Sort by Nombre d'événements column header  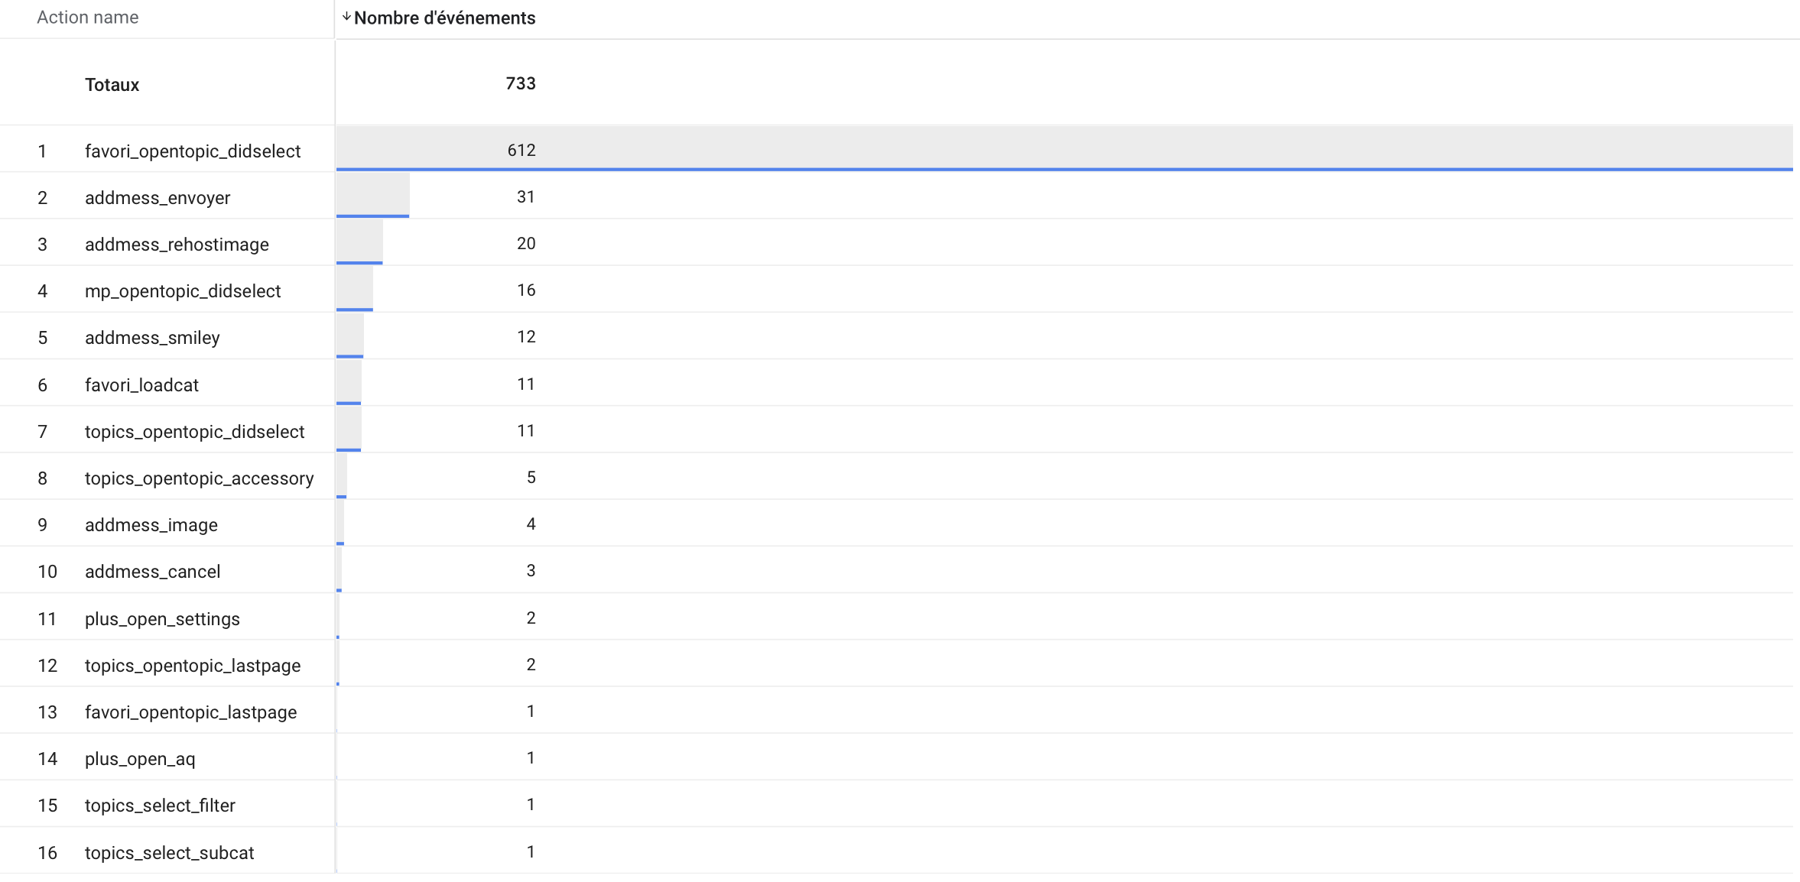click(x=444, y=18)
